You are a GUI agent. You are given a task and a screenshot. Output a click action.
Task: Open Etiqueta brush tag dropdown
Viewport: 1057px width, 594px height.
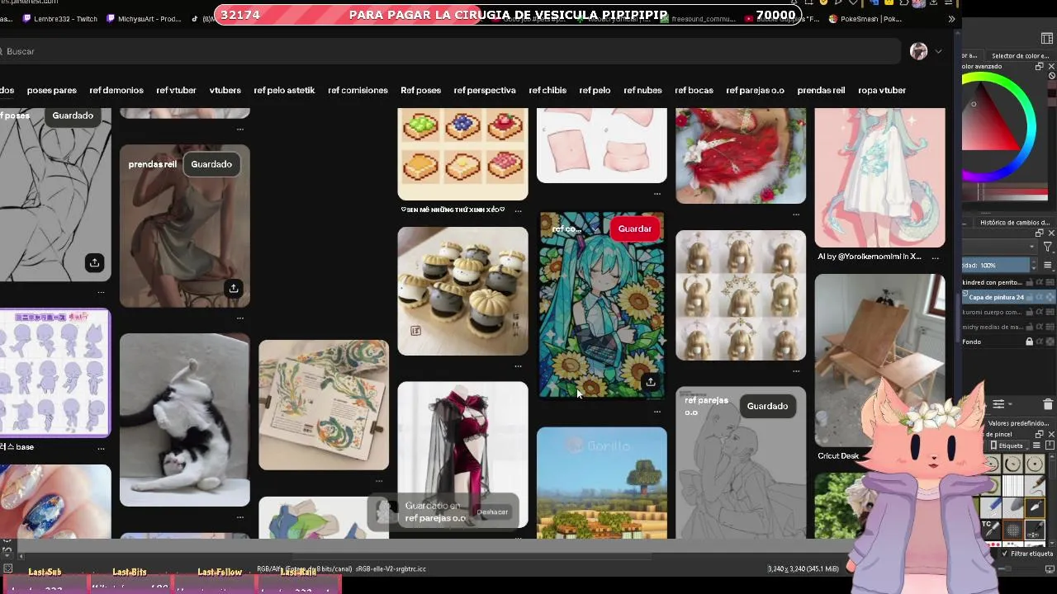pyautogui.click(x=1012, y=445)
